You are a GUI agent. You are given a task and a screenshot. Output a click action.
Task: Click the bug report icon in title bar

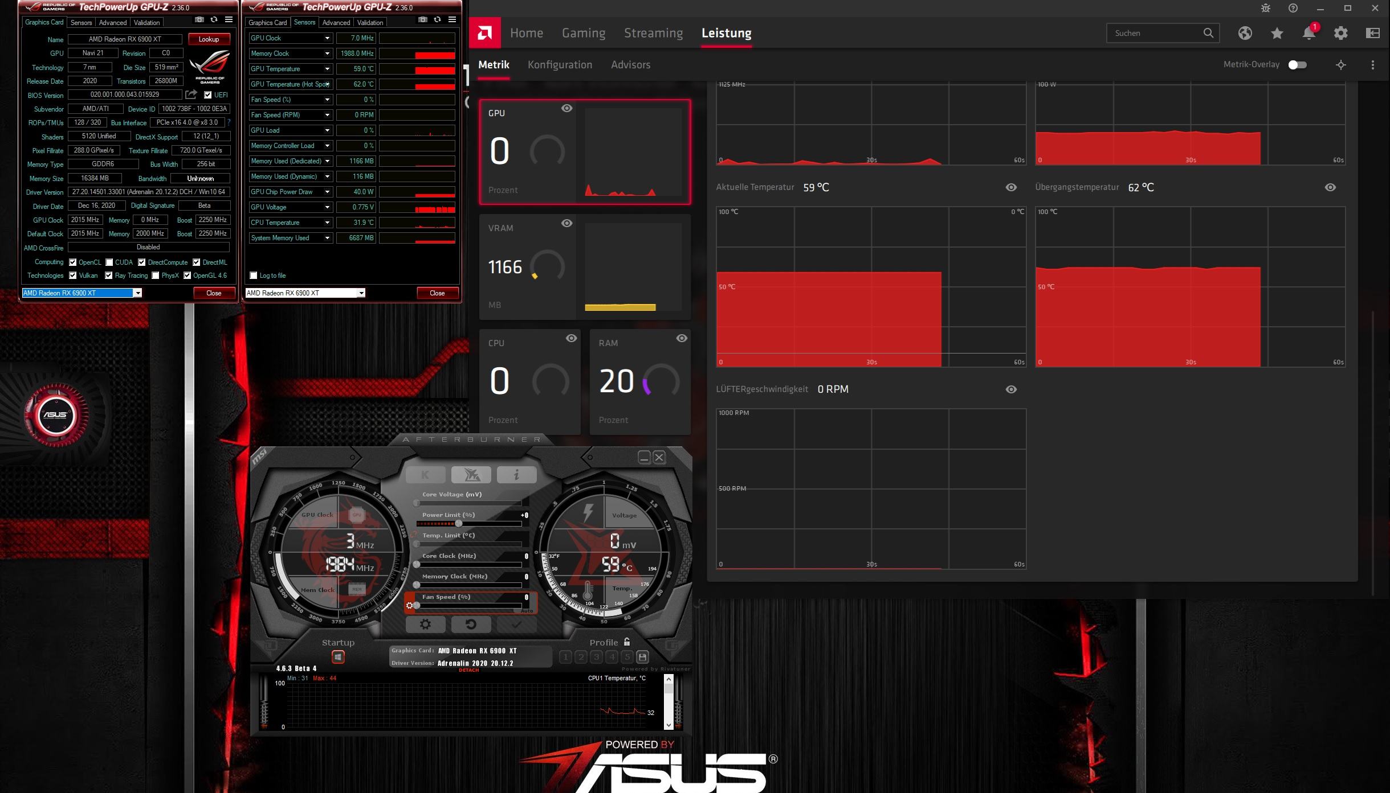click(x=1266, y=8)
